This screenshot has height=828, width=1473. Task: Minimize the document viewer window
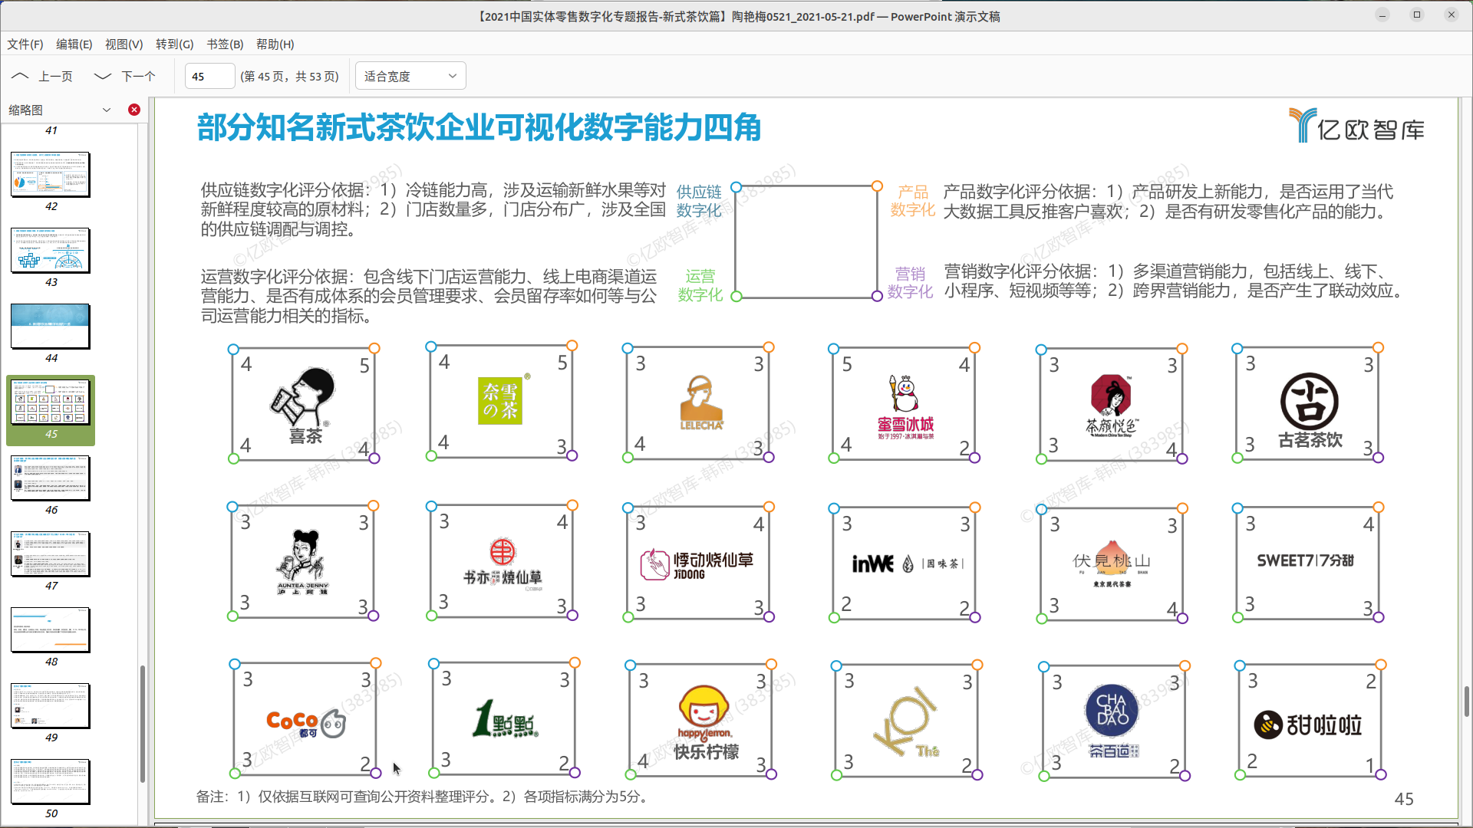1382,15
